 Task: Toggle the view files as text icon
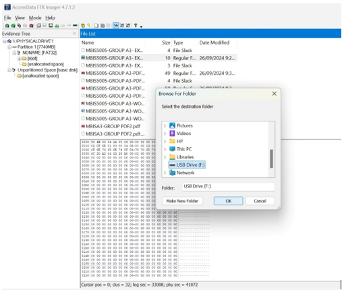tap(121, 26)
